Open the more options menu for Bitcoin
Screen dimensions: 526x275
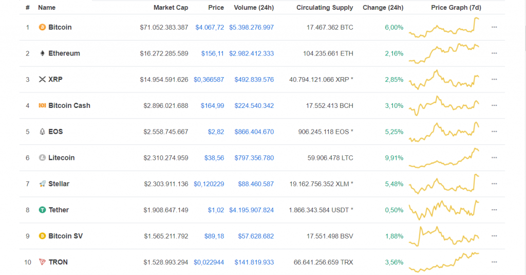click(x=494, y=27)
